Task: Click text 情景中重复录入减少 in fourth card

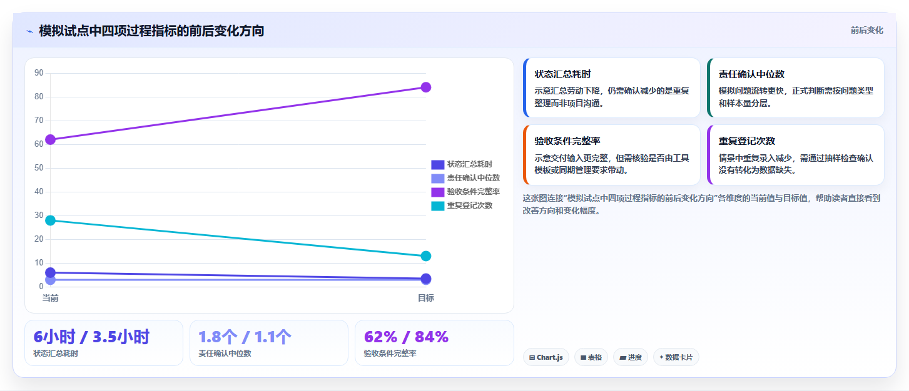Action: click(754, 157)
